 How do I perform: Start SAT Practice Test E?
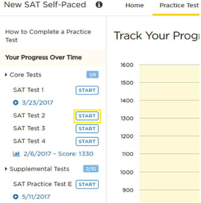pyautogui.click(x=87, y=185)
